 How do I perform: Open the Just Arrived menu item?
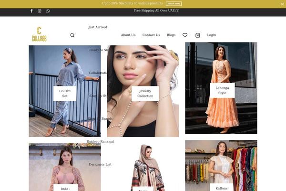coord(98,27)
